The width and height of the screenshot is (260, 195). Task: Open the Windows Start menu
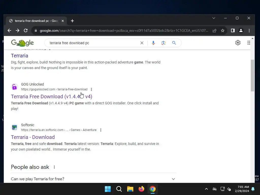tap(108, 189)
